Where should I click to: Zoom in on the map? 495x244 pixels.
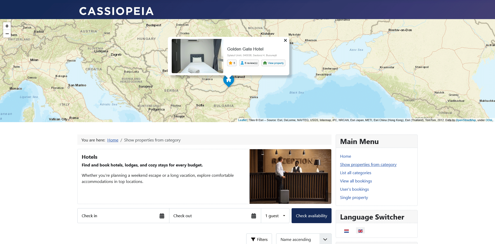pos(7,26)
